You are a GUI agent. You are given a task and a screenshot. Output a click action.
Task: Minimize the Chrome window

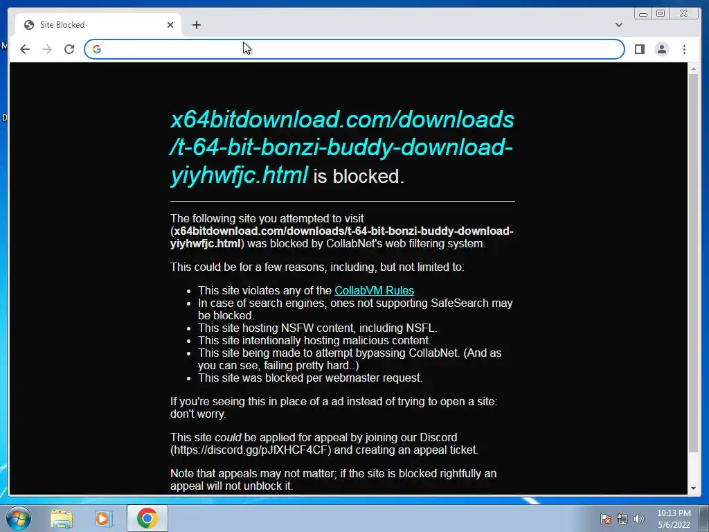click(643, 14)
